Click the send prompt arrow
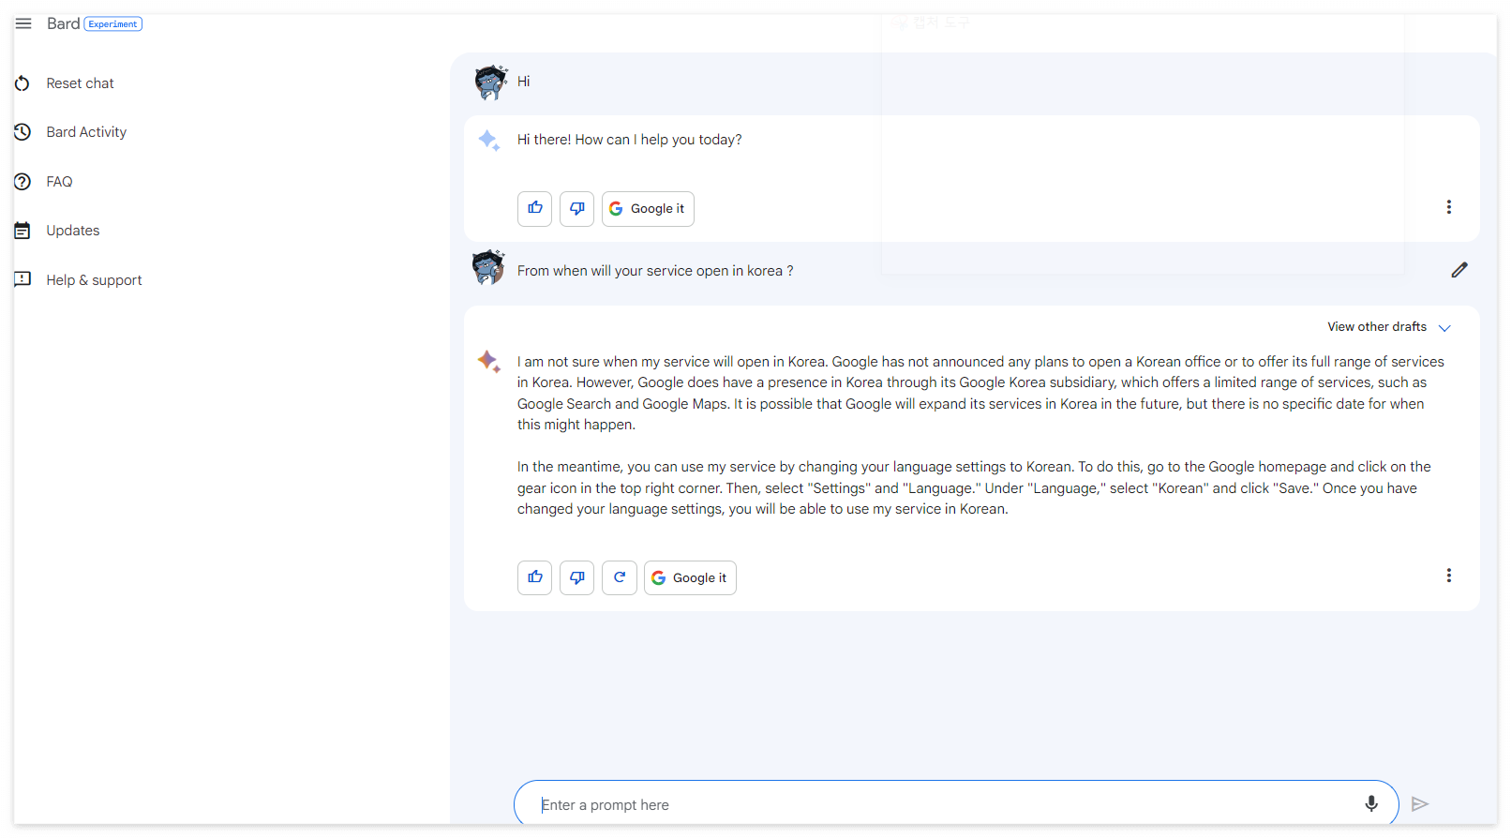Screen dimensions: 1511x838 (x=1420, y=803)
